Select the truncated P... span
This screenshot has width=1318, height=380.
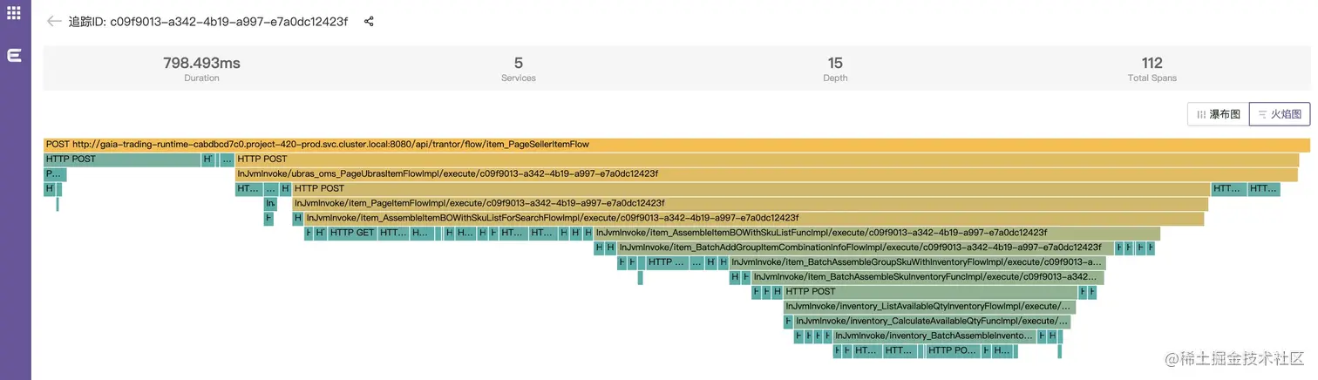(55, 174)
